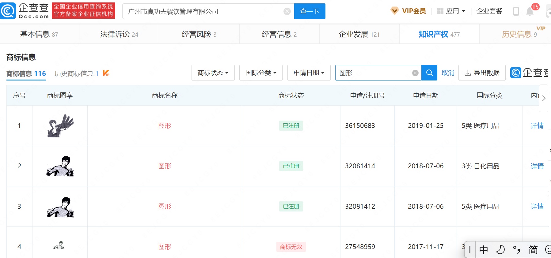This screenshot has height=258, width=551.
Task: Click the magnifier search button for trademarks
Action: (429, 73)
